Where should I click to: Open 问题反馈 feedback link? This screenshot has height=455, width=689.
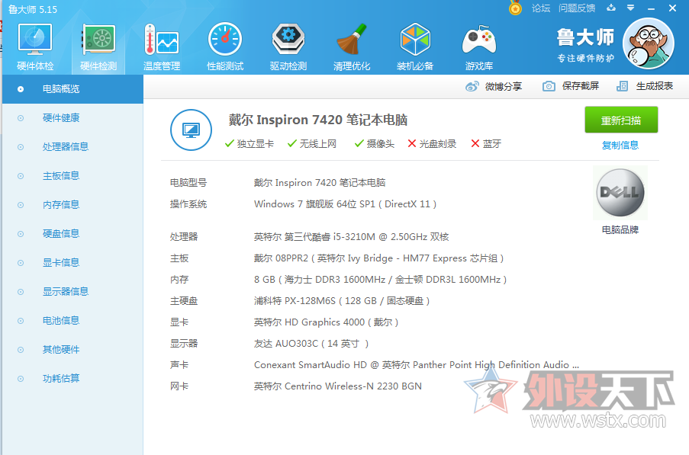coord(577,8)
